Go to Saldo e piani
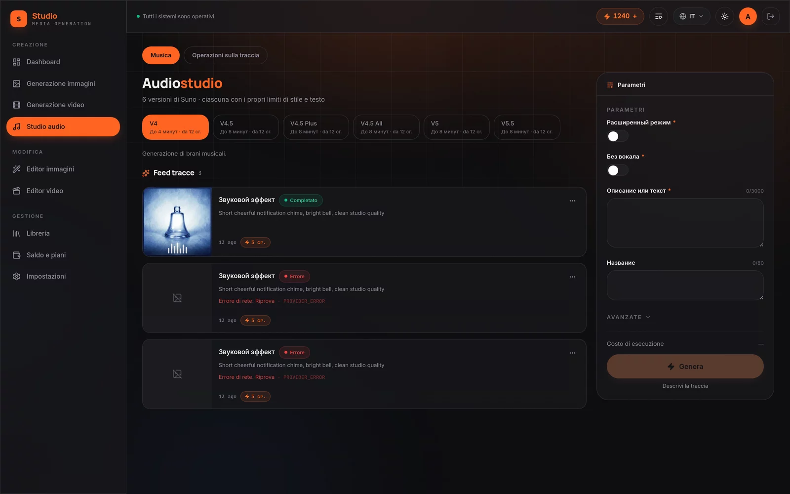The width and height of the screenshot is (790, 494). (x=63, y=255)
